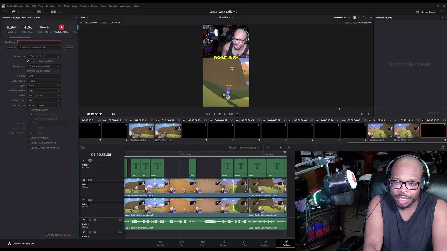Open the Type Auto dropdown
The width and height of the screenshot is (447, 251).
click(44, 85)
